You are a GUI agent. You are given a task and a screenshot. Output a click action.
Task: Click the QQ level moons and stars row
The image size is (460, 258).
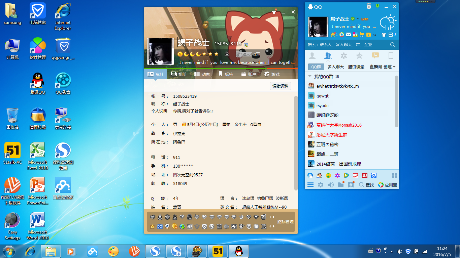coord(198,54)
